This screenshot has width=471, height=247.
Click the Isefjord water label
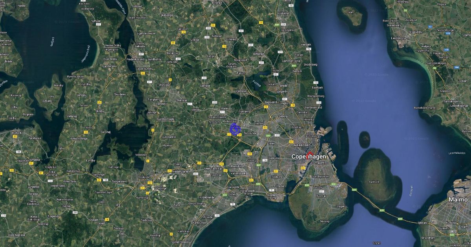(x=52, y=41)
